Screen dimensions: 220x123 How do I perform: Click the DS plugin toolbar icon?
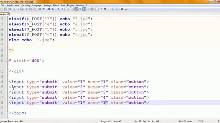point(122,9)
